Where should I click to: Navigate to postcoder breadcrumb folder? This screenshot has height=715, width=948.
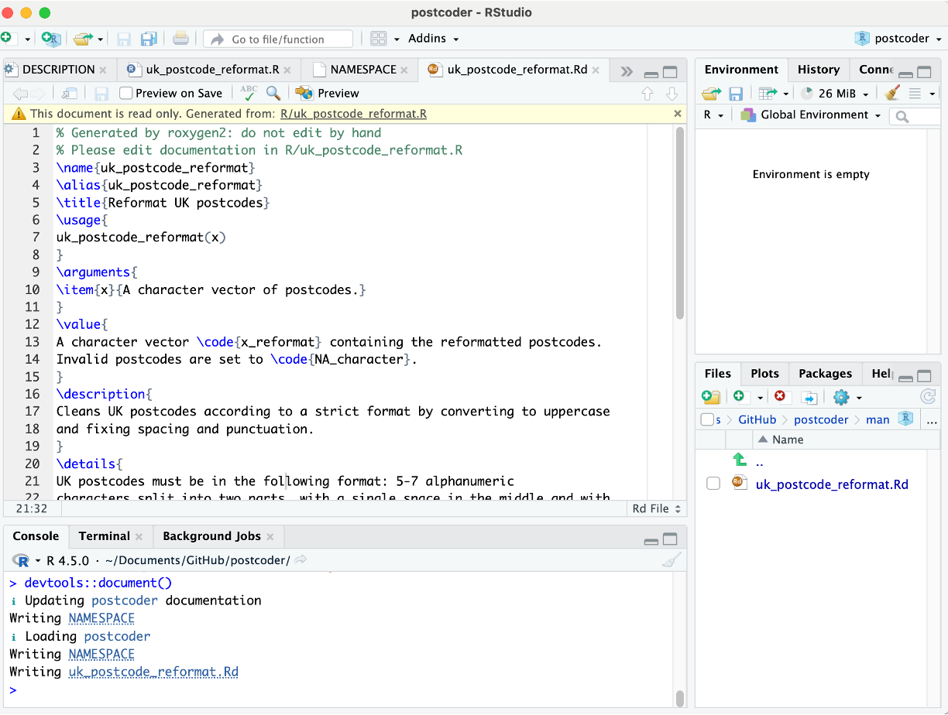pyautogui.click(x=821, y=419)
